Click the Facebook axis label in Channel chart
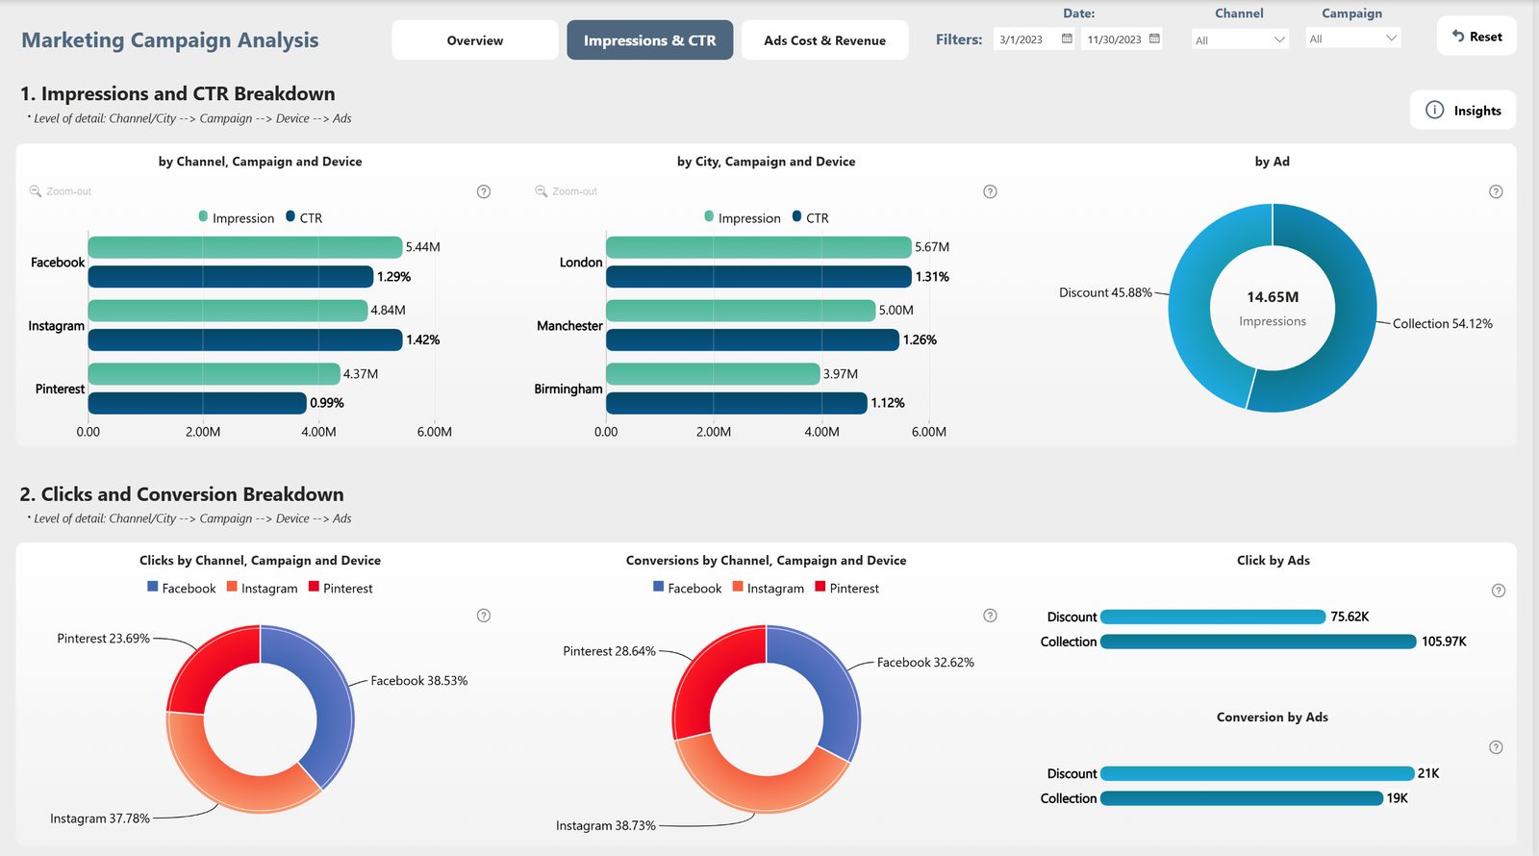Viewport: 1539px width, 856px height. click(x=58, y=263)
